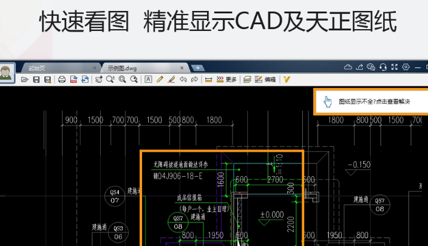This screenshot has height=246, width=428.
Task: Select the zoom window magnifier icon
Action: (122, 80)
